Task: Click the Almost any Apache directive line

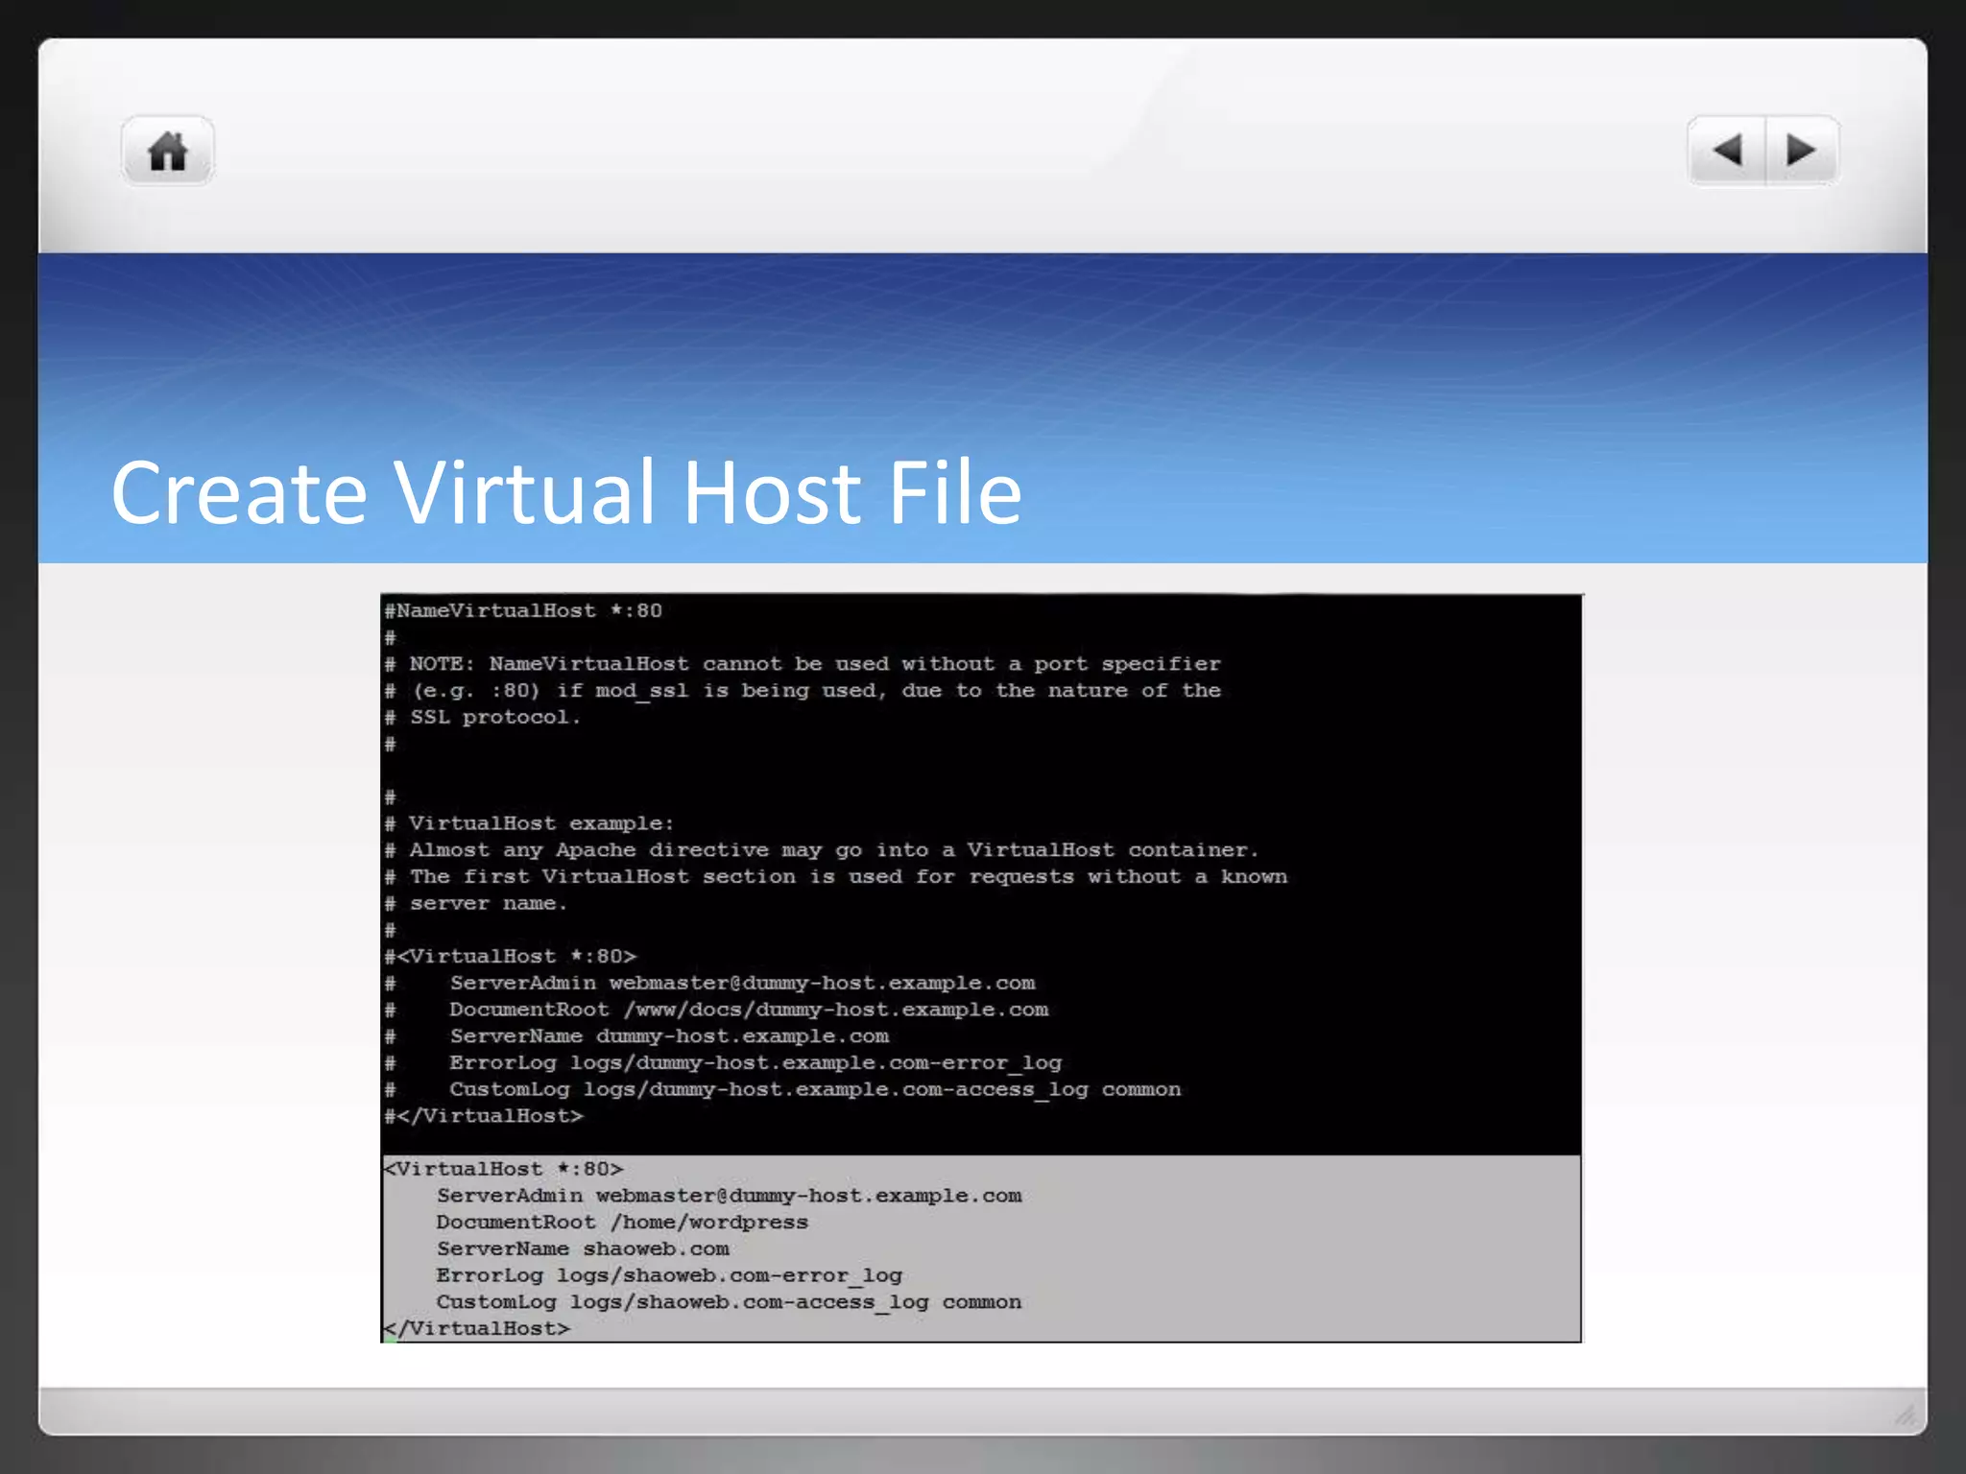Action: coord(822,850)
